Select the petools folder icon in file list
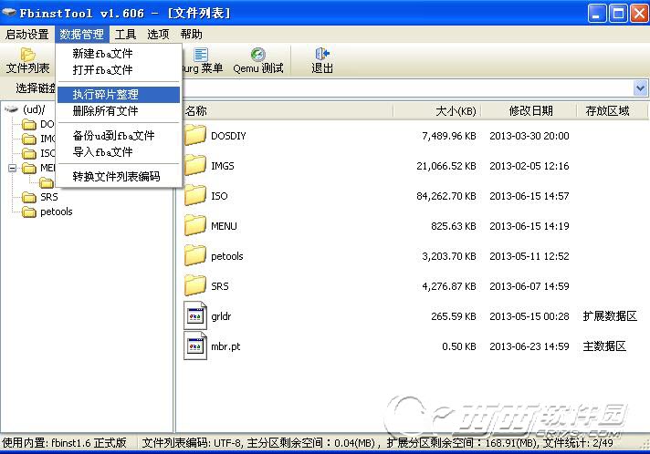 [194, 256]
